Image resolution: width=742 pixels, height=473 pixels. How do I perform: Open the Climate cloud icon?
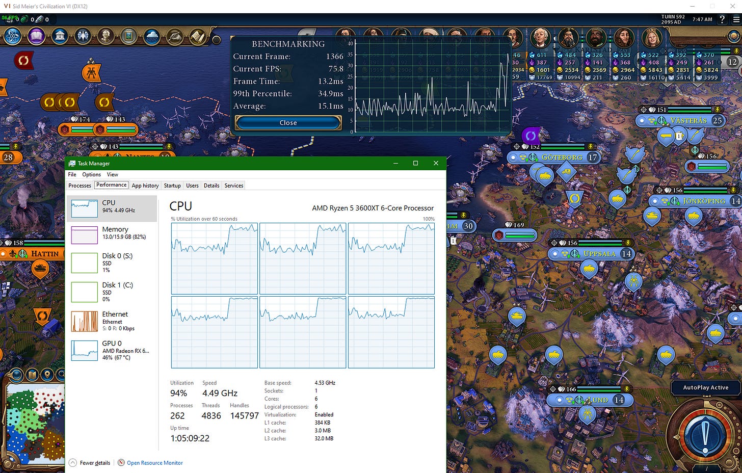coord(152,36)
